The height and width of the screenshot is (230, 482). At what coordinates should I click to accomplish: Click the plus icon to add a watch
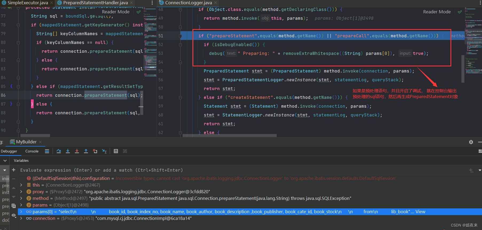point(14,170)
